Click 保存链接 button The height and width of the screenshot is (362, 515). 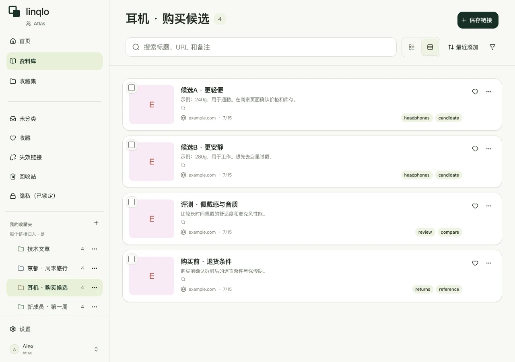pyautogui.click(x=478, y=20)
